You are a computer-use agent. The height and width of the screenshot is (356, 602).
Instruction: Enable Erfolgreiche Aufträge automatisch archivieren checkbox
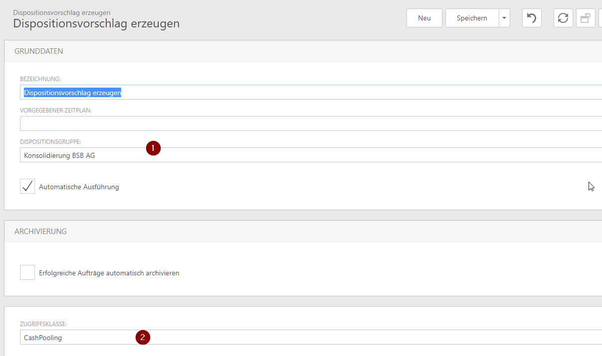click(27, 272)
